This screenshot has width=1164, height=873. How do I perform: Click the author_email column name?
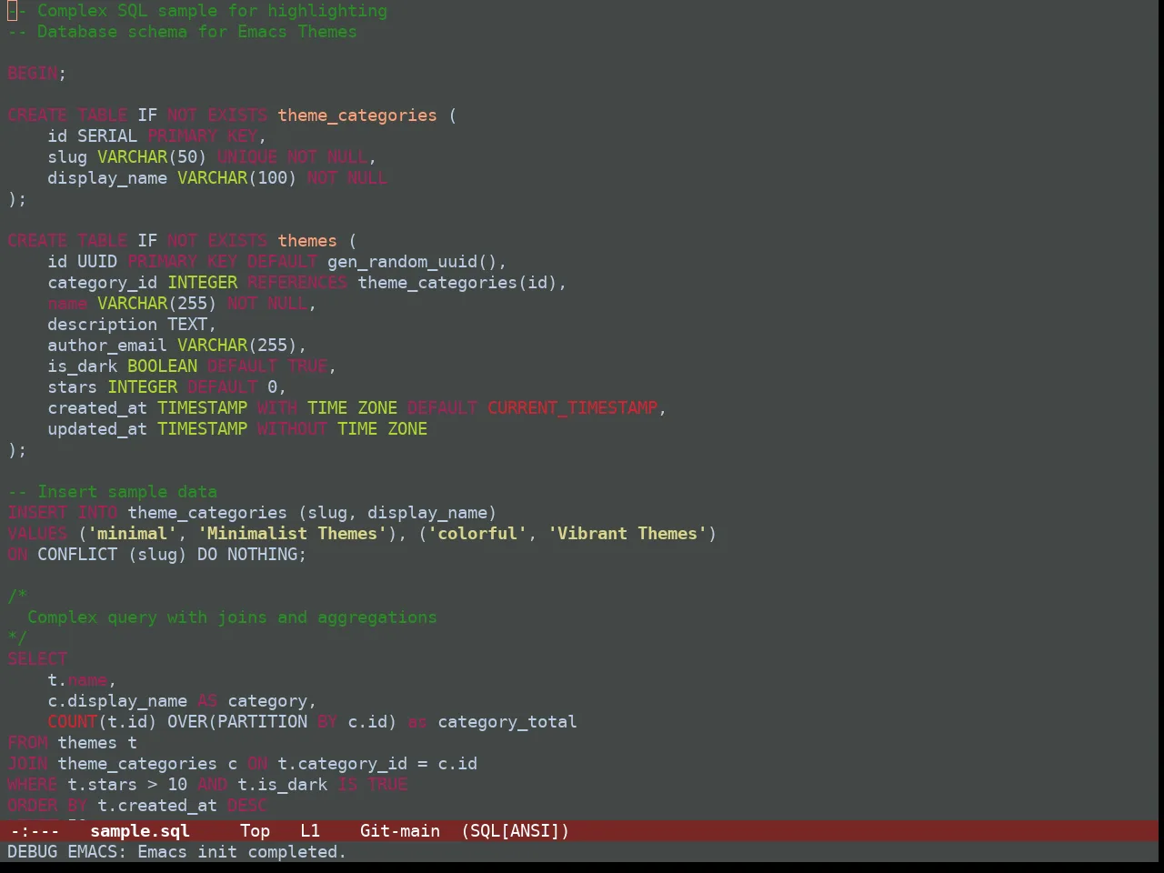pyautogui.click(x=107, y=346)
